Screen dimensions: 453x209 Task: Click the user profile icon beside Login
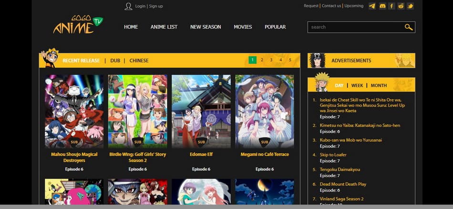point(128,6)
